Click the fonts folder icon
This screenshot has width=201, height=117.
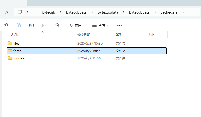pyautogui.click(x=10, y=51)
